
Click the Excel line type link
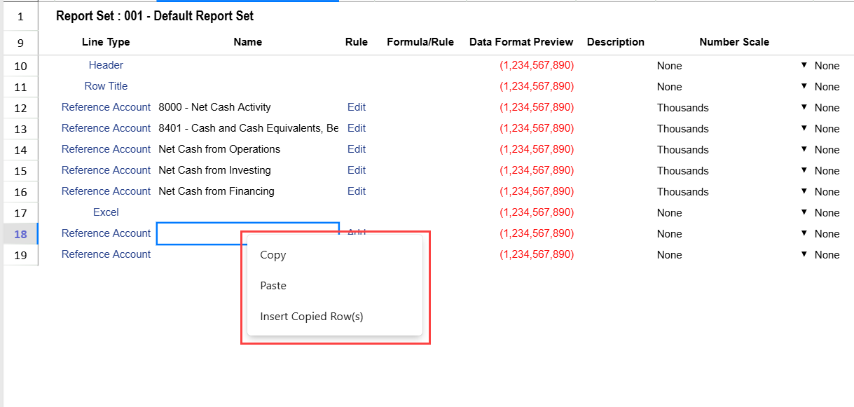(x=106, y=212)
